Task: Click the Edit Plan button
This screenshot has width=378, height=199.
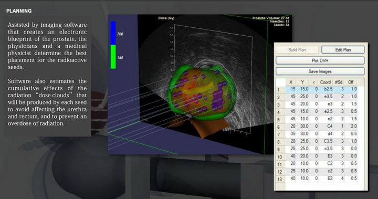Action: [343, 50]
